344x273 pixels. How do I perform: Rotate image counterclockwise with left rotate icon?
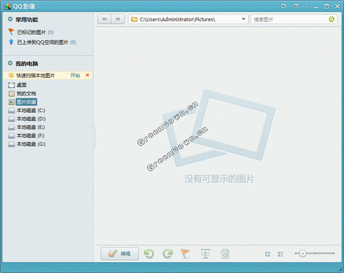pos(149,254)
